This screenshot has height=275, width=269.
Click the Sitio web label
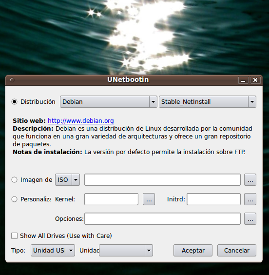[x=29, y=121]
